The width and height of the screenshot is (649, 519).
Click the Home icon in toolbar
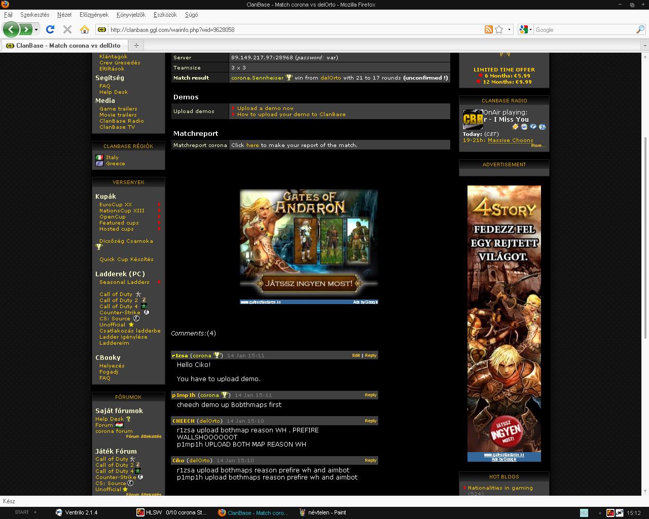tap(85, 29)
